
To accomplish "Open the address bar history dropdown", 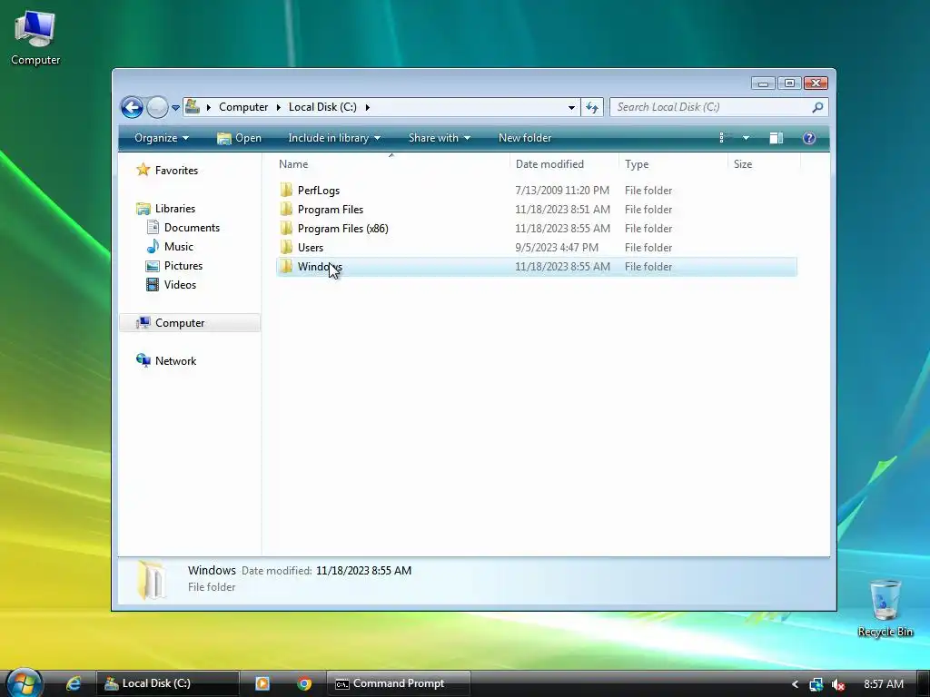I will click(x=571, y=107).
